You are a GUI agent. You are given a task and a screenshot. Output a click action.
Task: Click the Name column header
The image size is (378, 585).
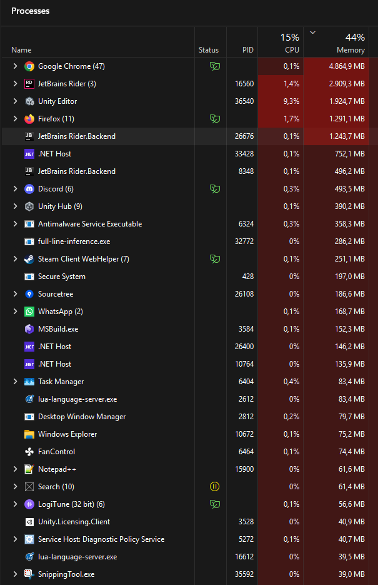click(21, 49)
